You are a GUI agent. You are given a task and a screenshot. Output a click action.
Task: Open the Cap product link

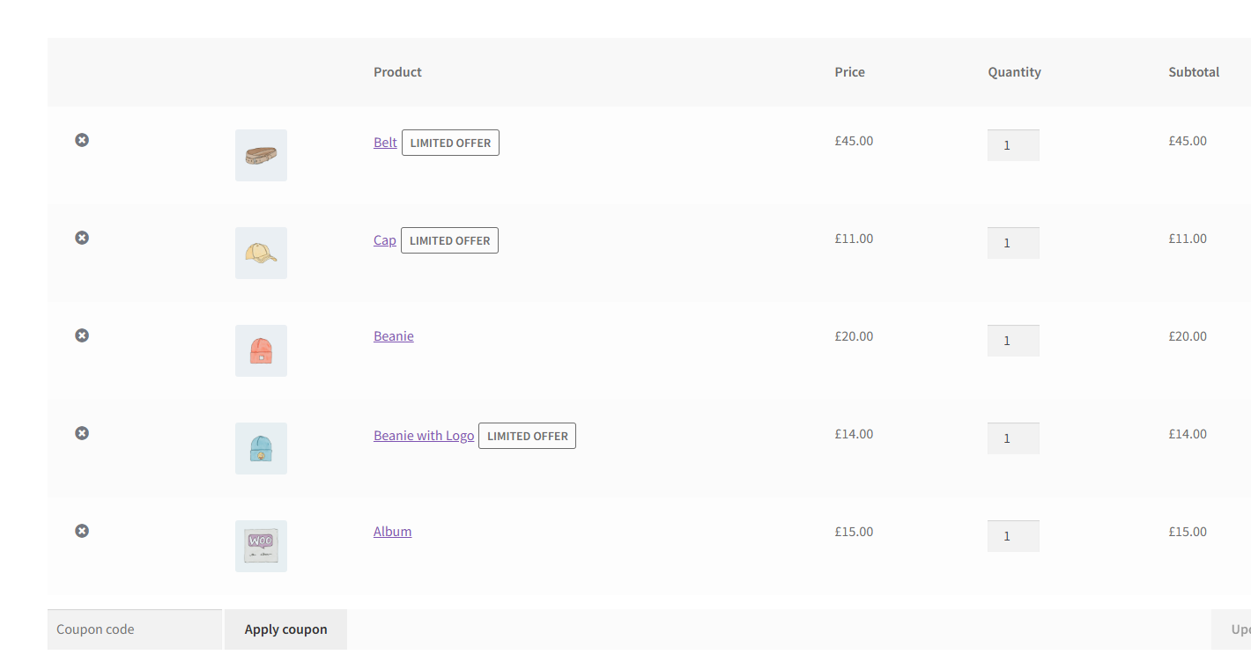tap(385, 240)
